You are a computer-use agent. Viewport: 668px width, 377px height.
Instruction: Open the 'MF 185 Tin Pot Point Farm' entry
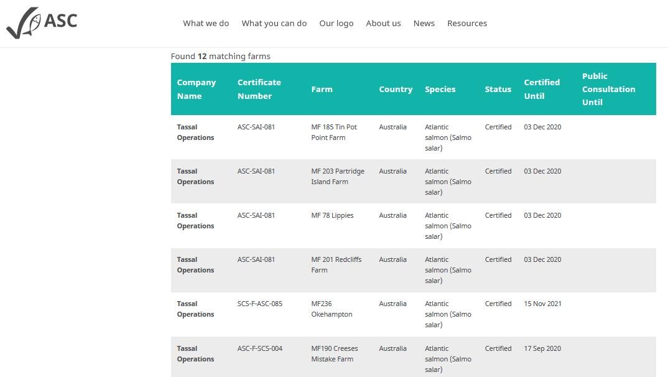click(334, 132)
